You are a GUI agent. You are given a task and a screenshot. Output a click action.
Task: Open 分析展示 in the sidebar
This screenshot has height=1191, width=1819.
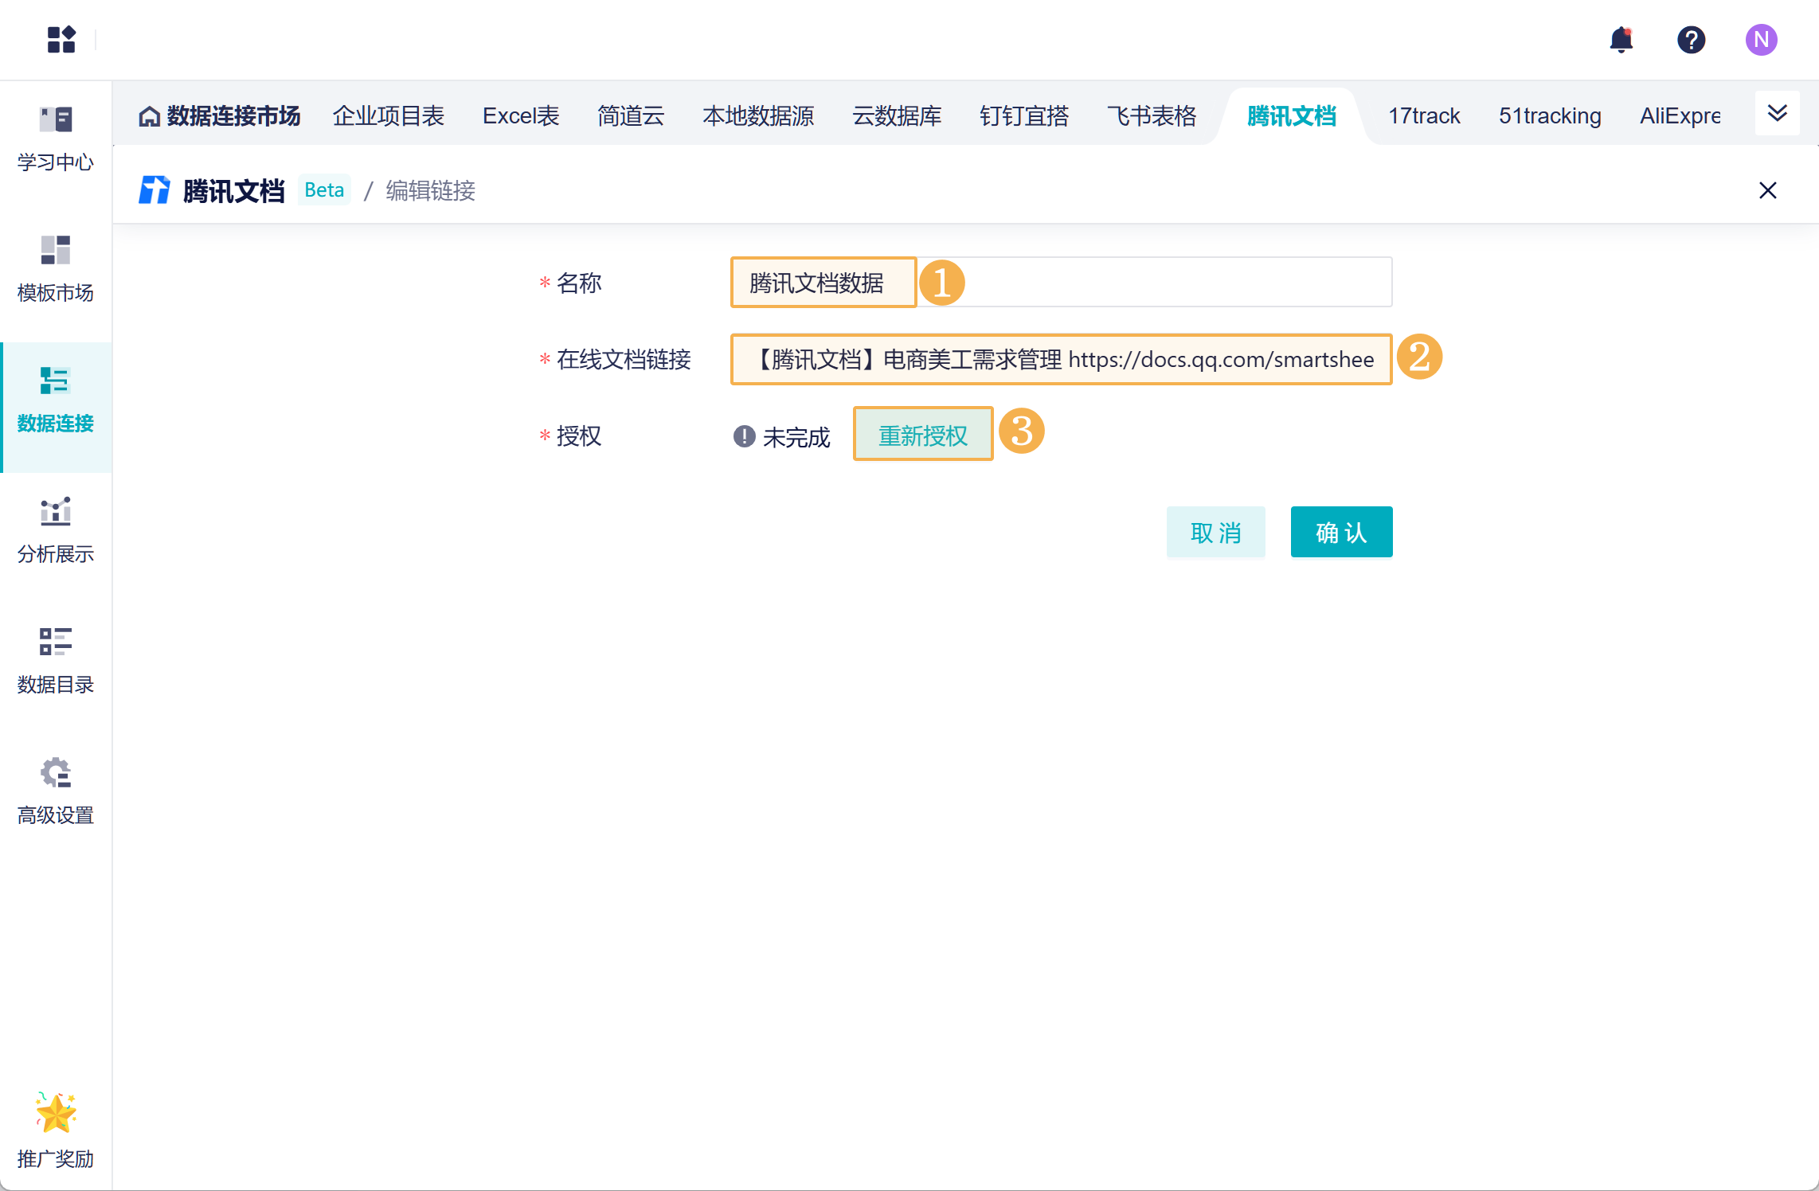coord(56,530)
